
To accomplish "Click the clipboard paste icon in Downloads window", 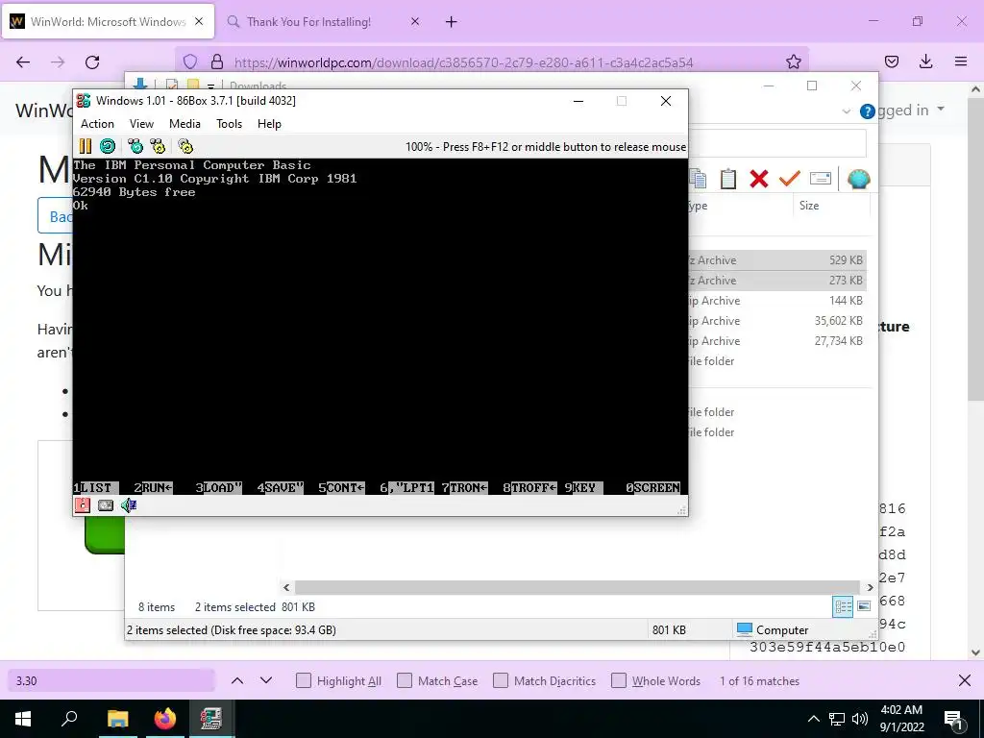I will (x=728, y=179).
